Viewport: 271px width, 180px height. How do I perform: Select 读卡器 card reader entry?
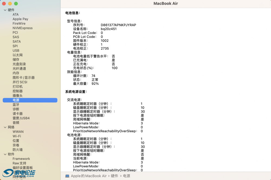pyautogui.click(x=17, y=114)
